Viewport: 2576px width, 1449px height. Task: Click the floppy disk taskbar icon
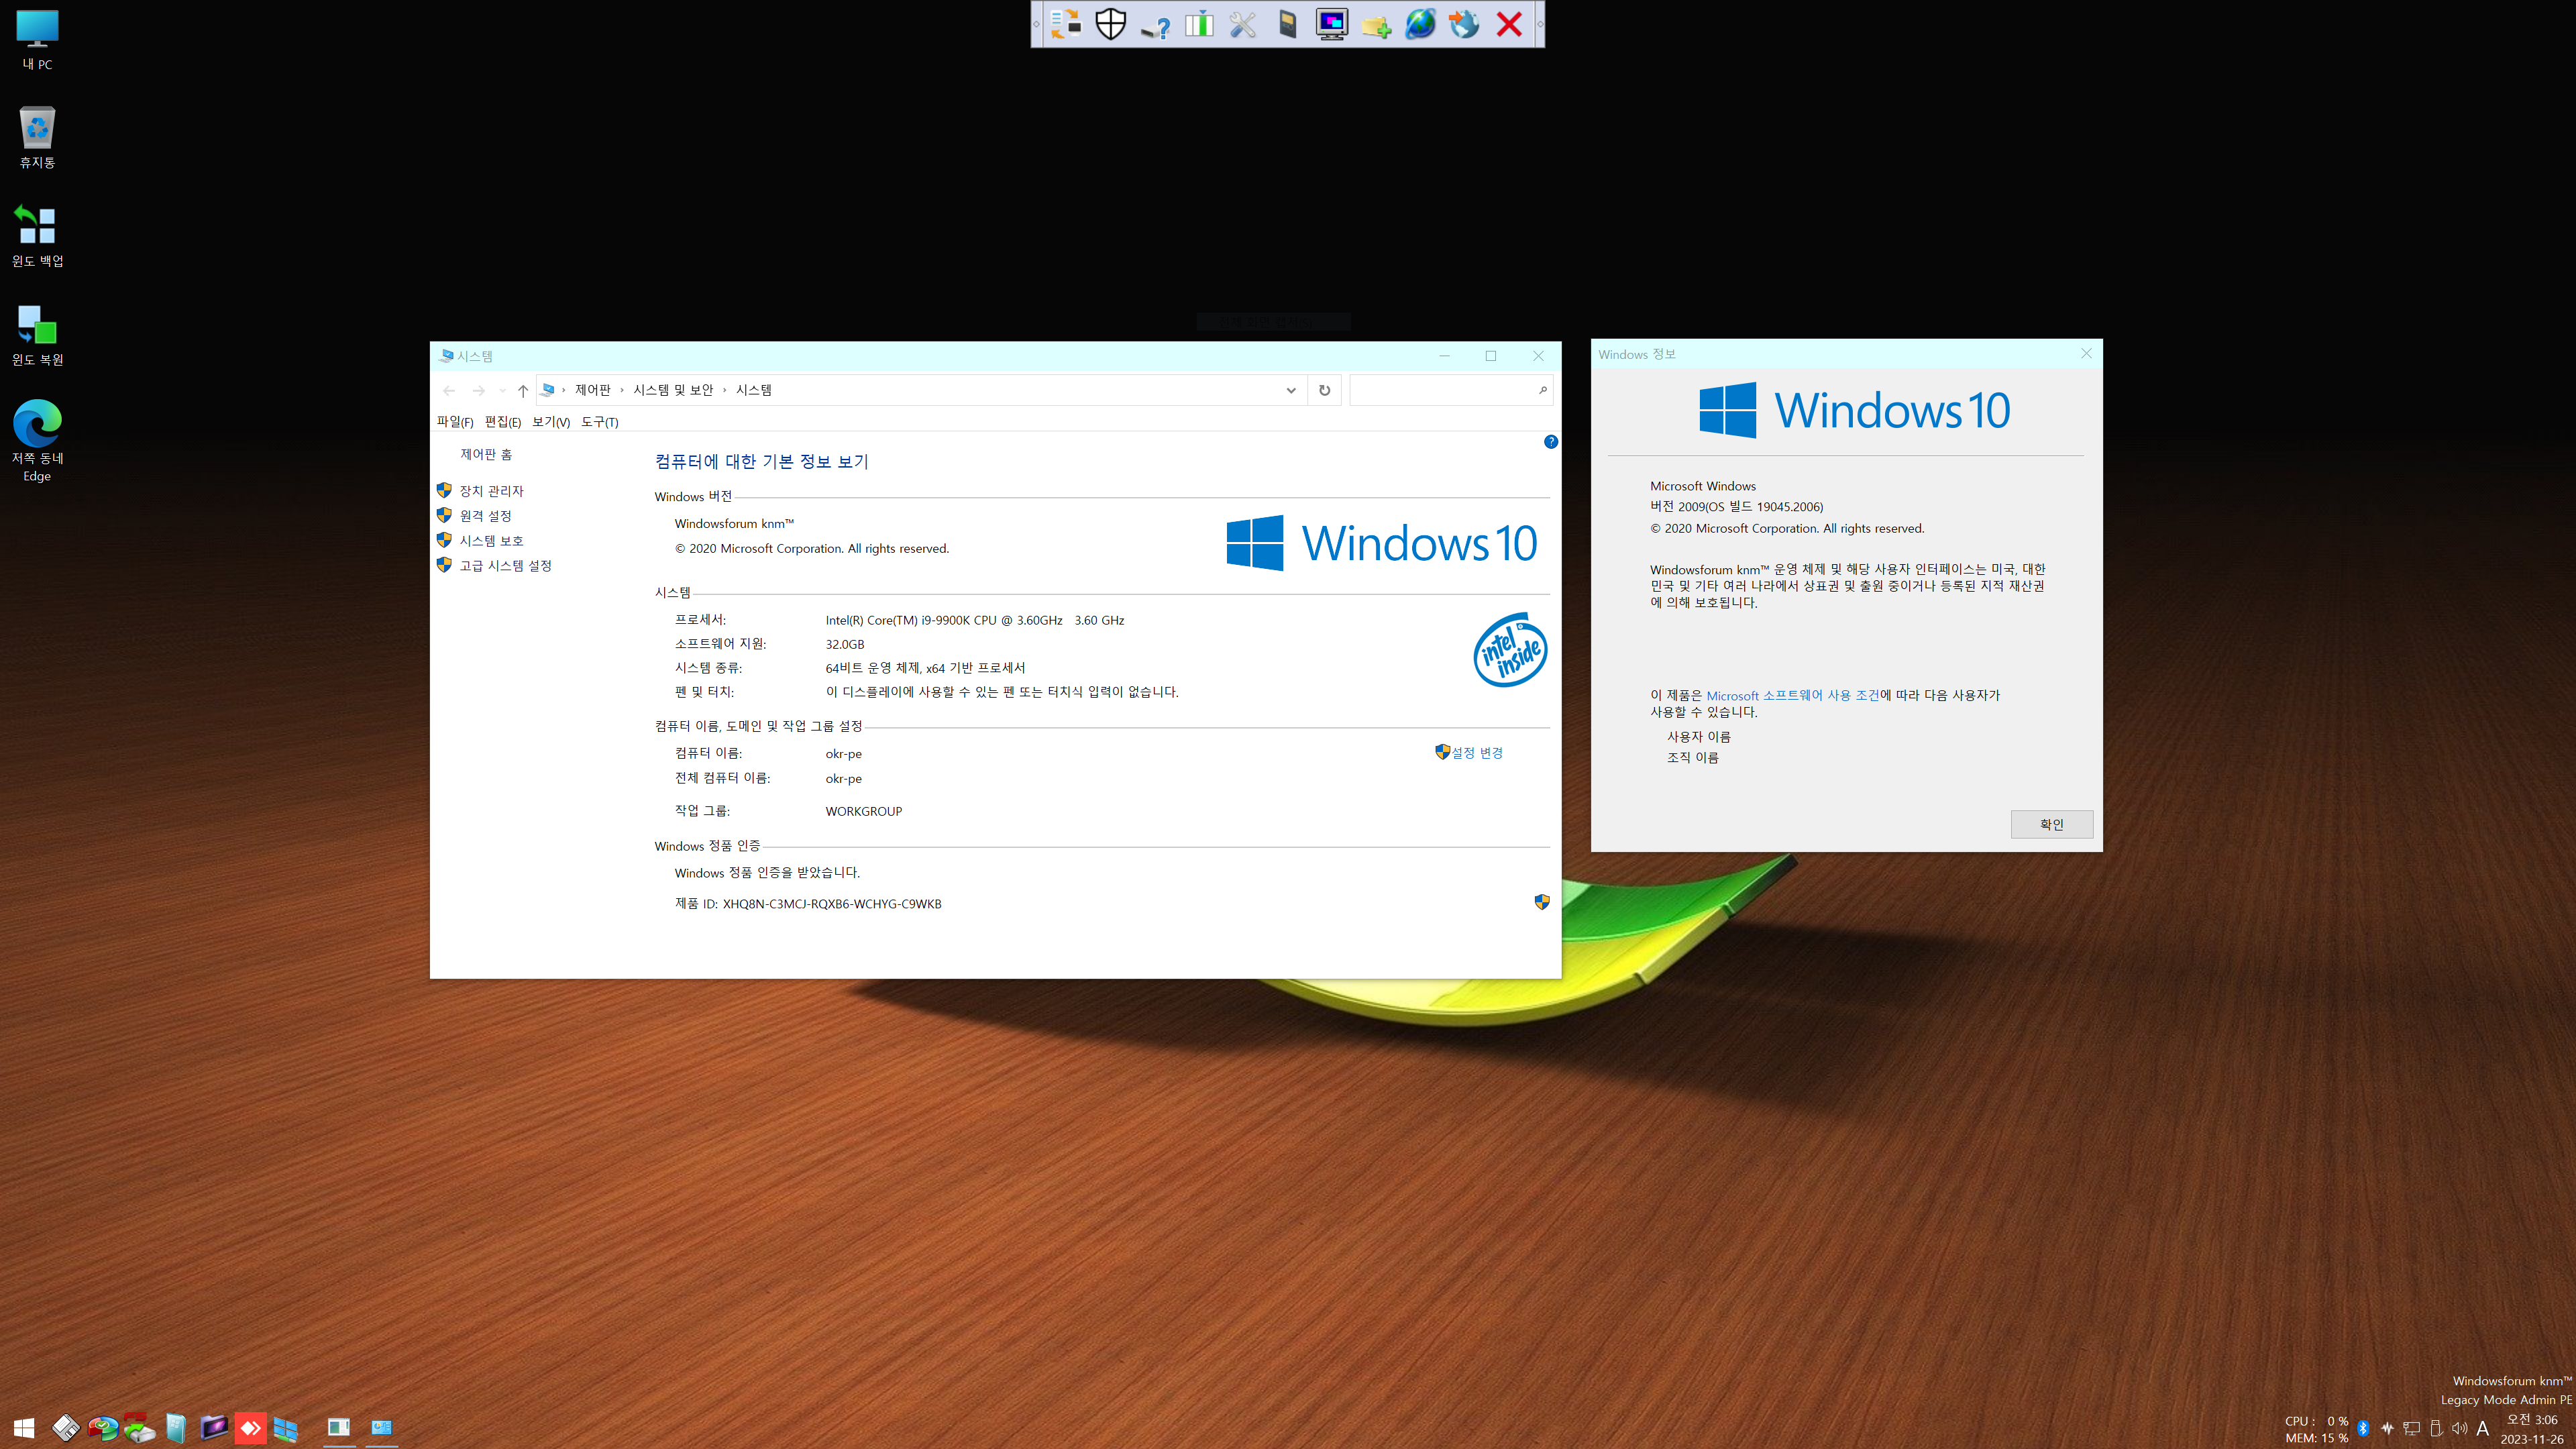[65, 1428]
